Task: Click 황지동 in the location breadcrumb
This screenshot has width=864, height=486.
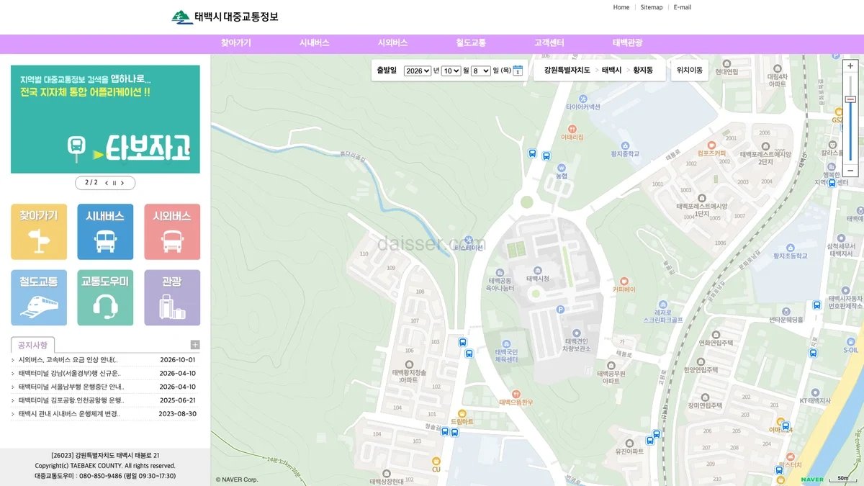Action: (643, 71)
